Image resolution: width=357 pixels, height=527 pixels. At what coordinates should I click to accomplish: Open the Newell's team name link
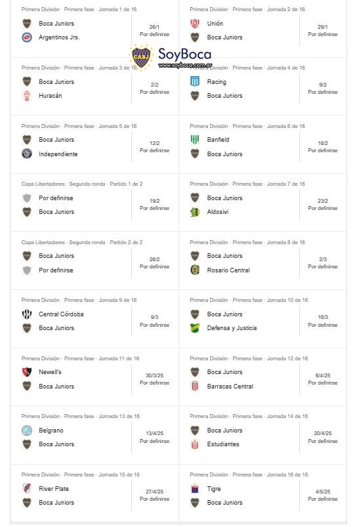(50, 372)
